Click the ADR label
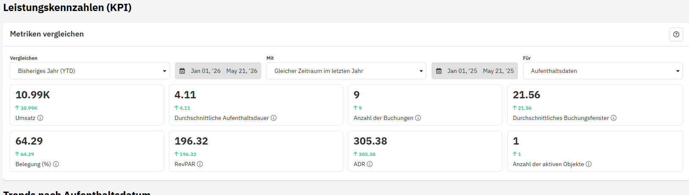The image size is (689, 195). [359, 164]
